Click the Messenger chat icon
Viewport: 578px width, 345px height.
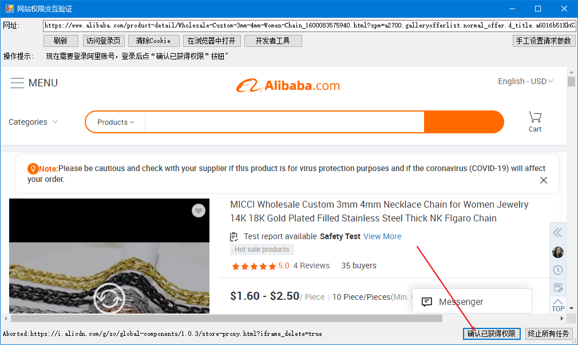point(426,302)
